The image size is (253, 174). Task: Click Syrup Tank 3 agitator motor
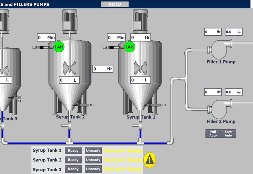(x=4, y=21)
